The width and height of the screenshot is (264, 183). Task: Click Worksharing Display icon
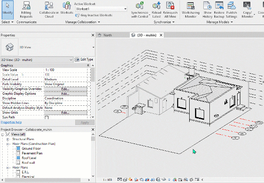[x=175, y=179]
